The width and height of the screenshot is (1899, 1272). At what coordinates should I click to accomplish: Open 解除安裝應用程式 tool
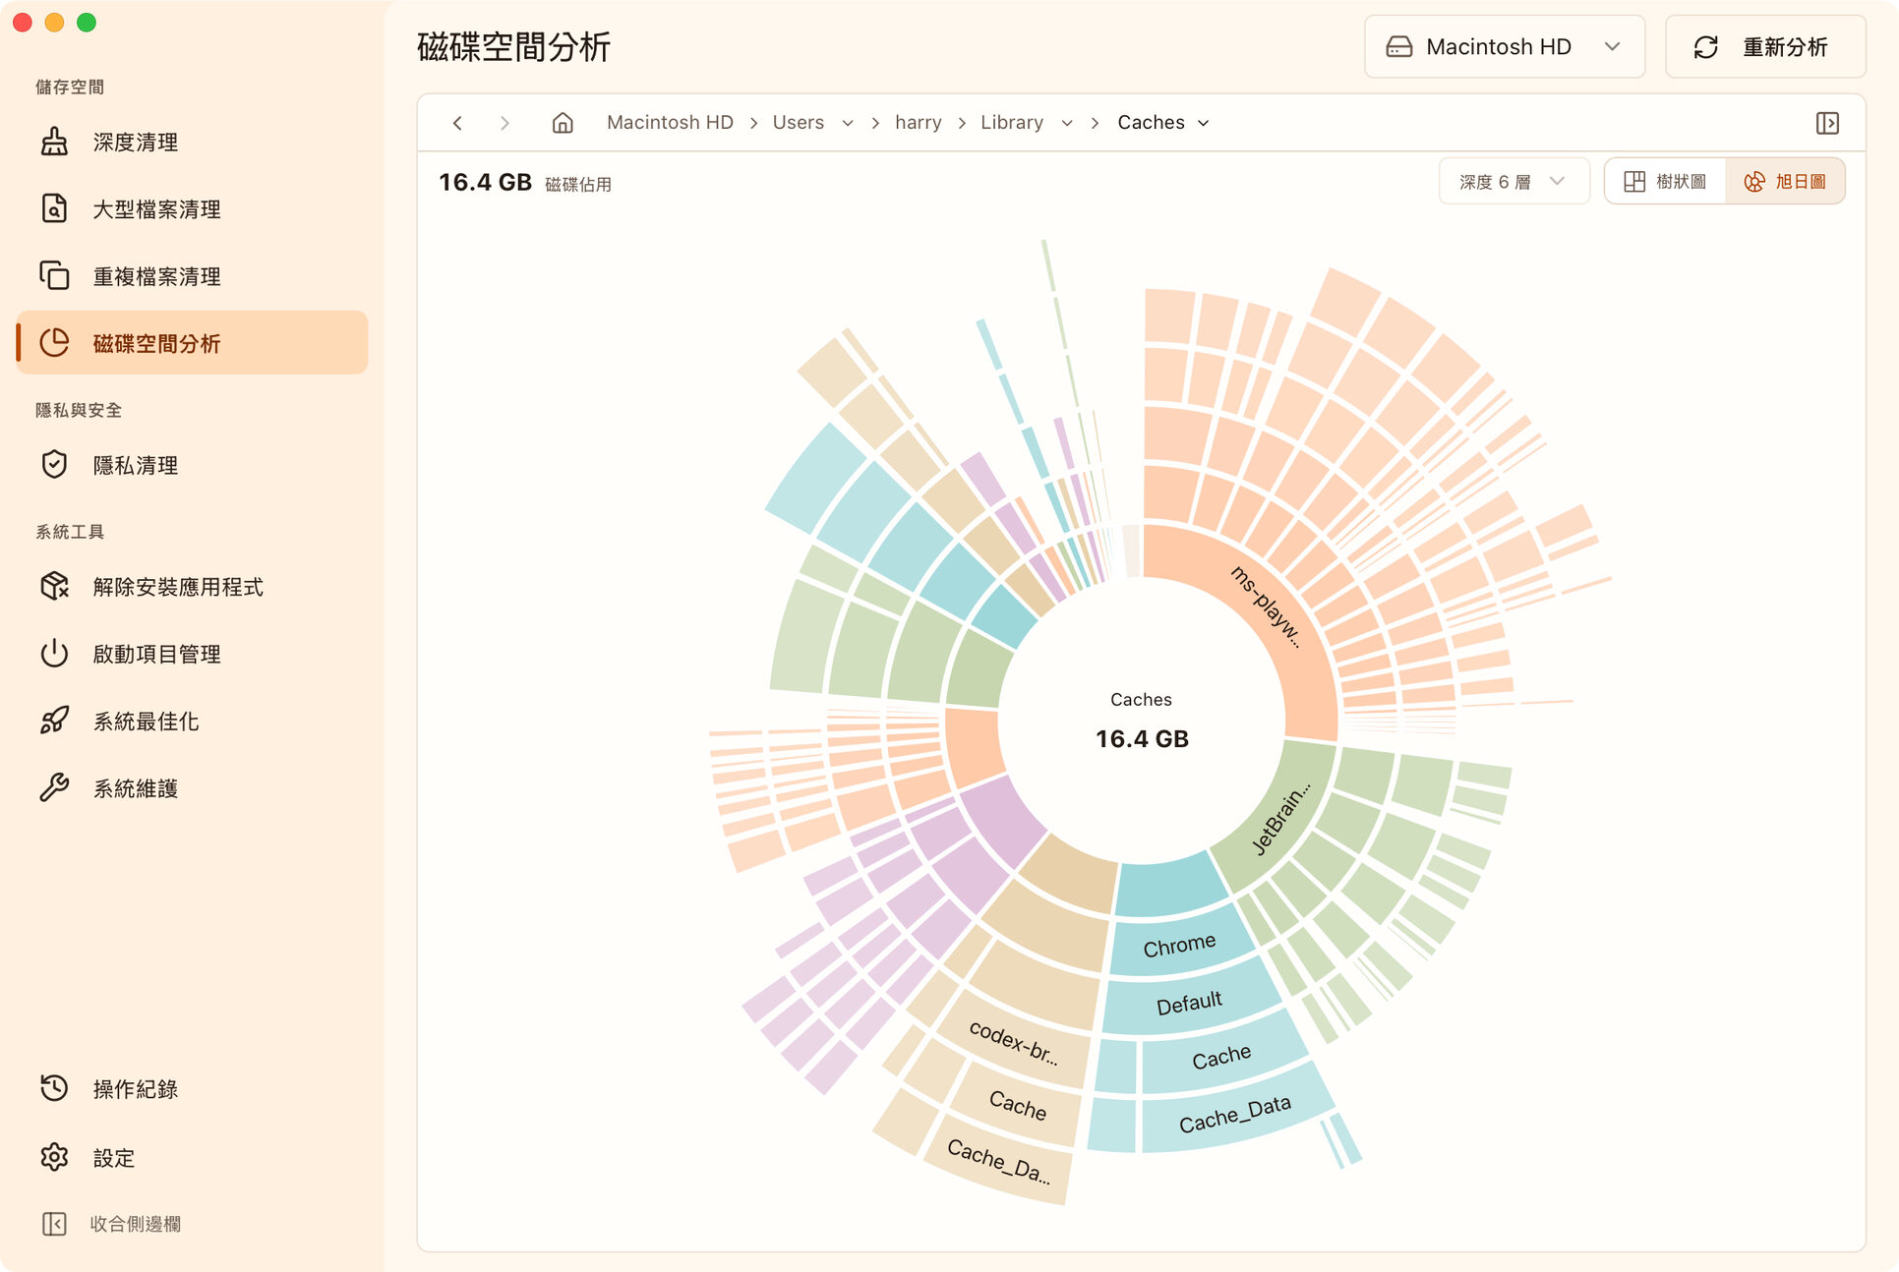tap(192, 587)
